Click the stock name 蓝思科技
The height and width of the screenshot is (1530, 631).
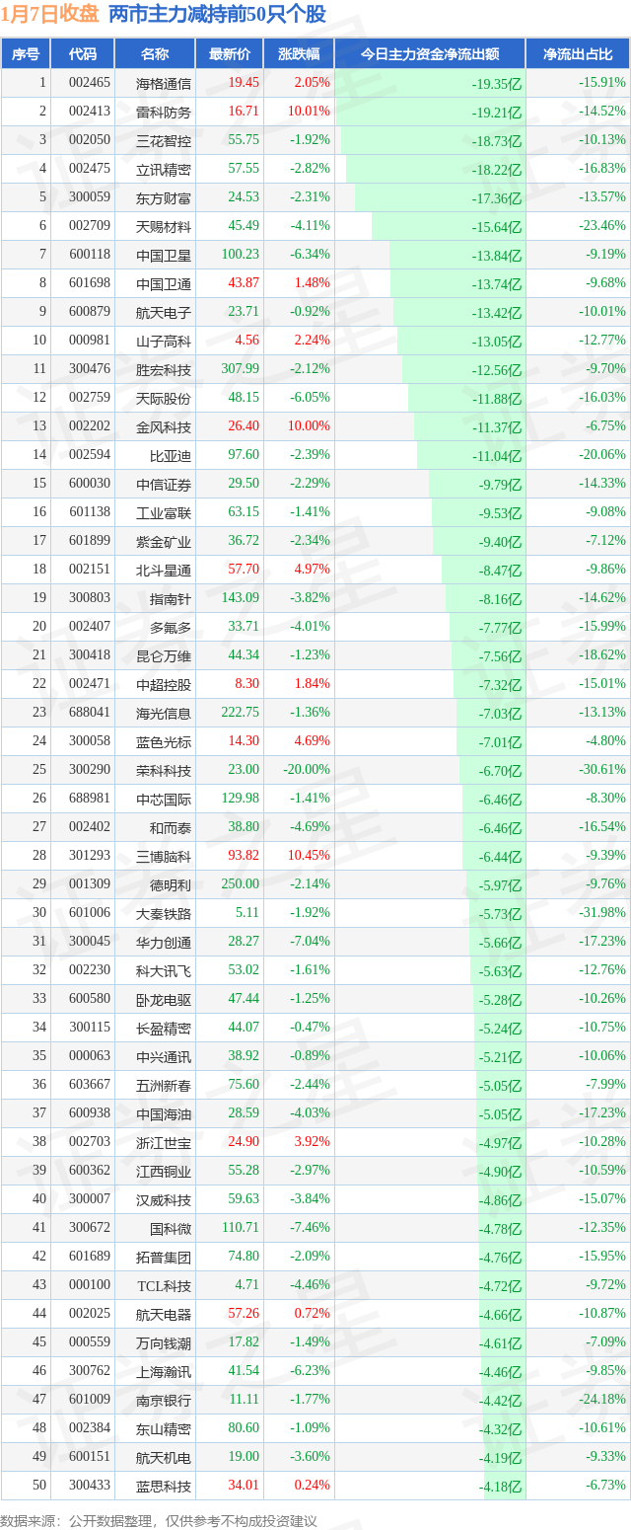tap(164, 1486)
